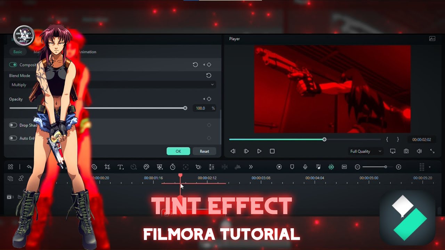Image resolution: width=445 pixels, height=250 pixels.
Task: Enter fullscreen with the expand arrows icon
Action: pos(432,151)
